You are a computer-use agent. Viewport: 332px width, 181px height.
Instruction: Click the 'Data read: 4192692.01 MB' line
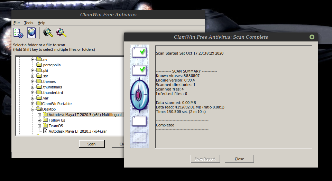pyautogui.click(x=190, y=107)
